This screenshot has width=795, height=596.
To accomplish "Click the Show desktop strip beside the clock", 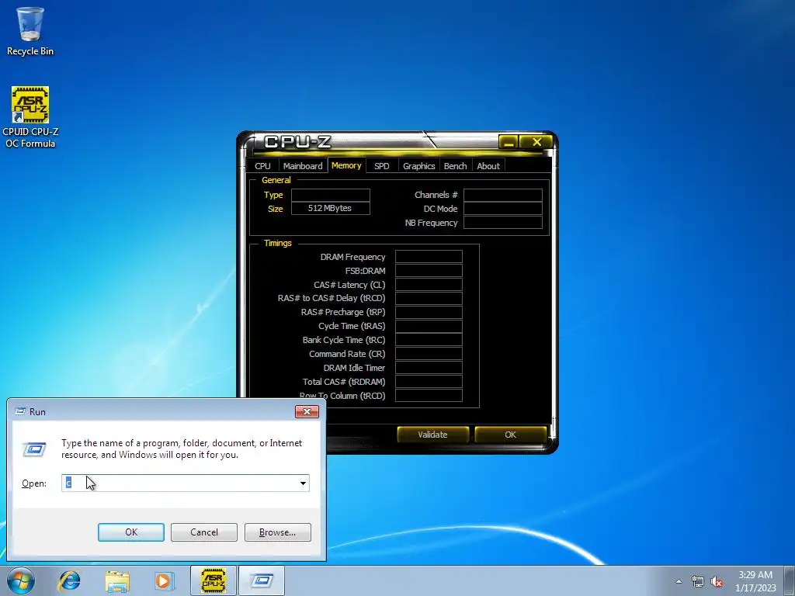I will pyautogui.click(x=790, y=580).
